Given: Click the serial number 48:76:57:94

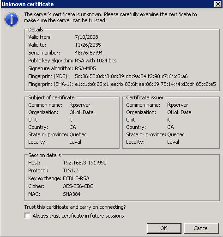Looking at the screenshot, I should [x=89, y=53].
